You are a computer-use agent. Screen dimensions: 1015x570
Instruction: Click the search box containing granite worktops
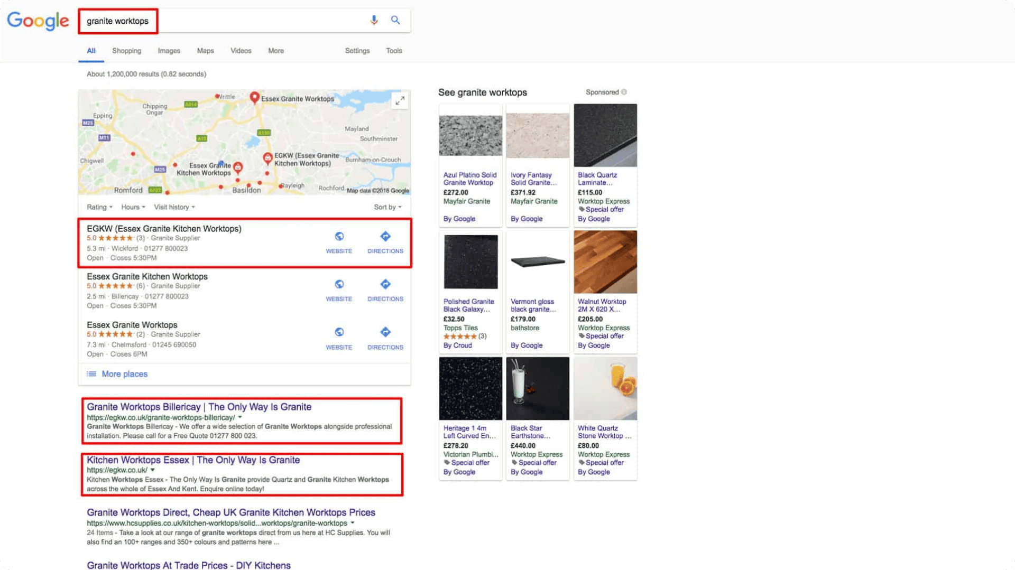(222, 21)
